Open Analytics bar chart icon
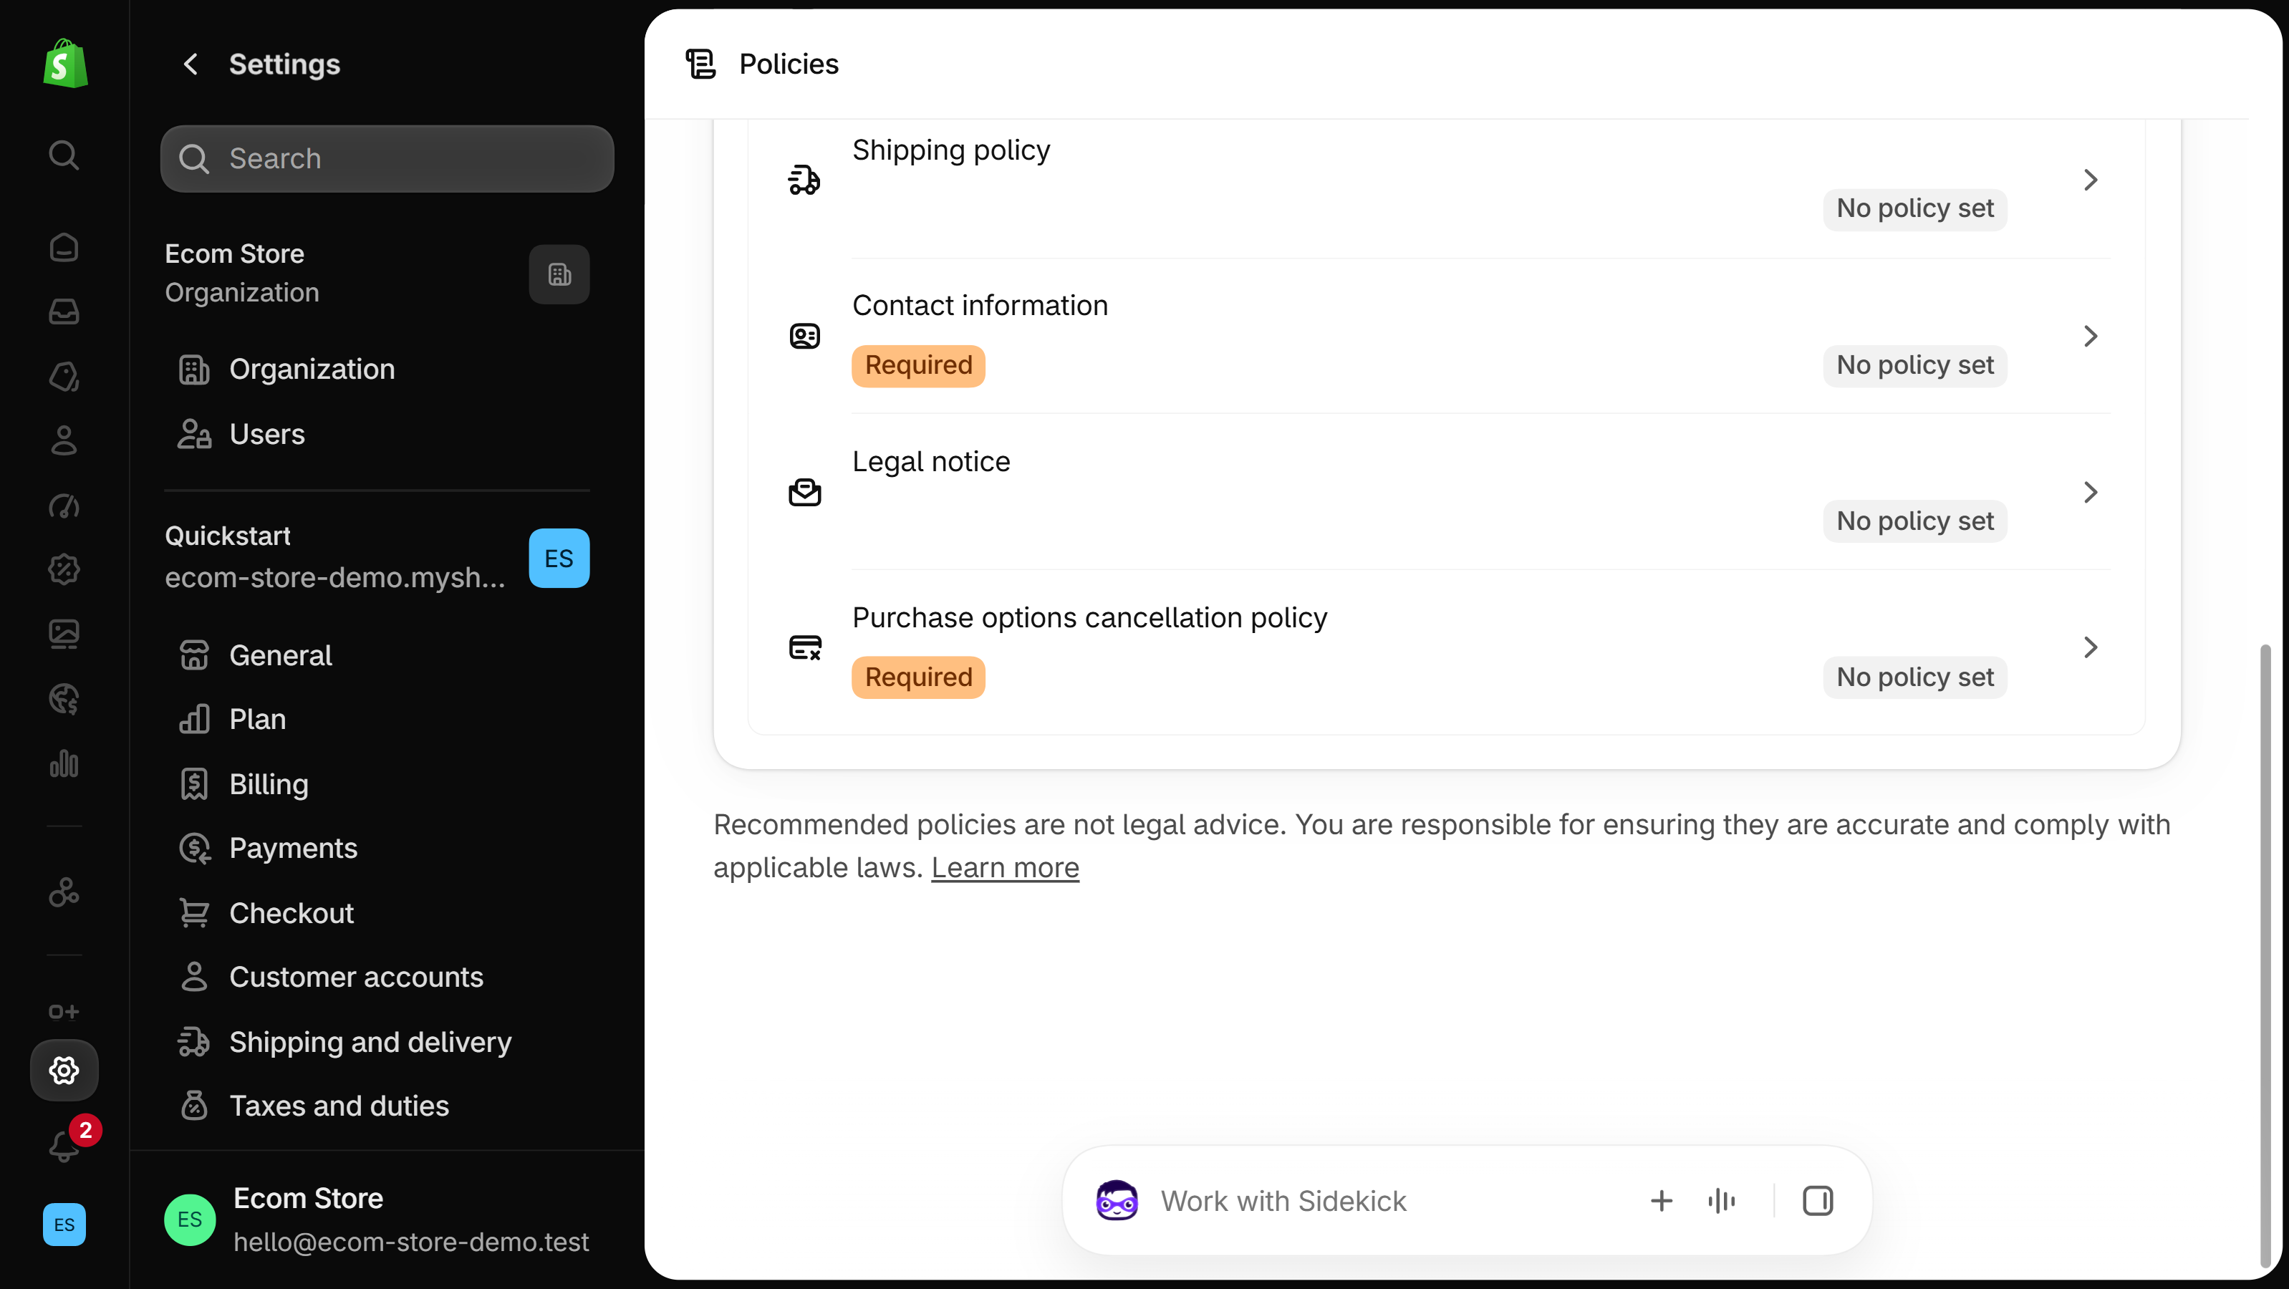 pos(64,763)
